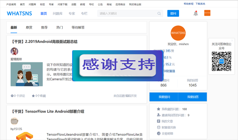238x140 pixels.
Task: Open 公告 in the top bar
Action: [x=100, y=4]
